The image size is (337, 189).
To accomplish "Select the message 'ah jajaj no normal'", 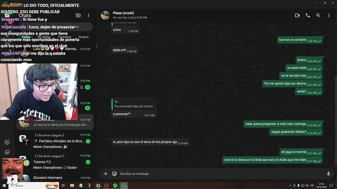I will coord(301,152).
